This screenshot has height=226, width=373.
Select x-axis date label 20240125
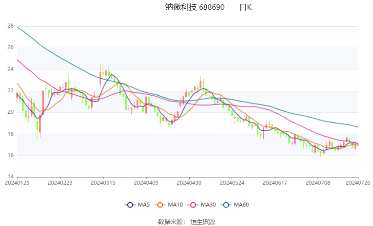click(17, 183)
